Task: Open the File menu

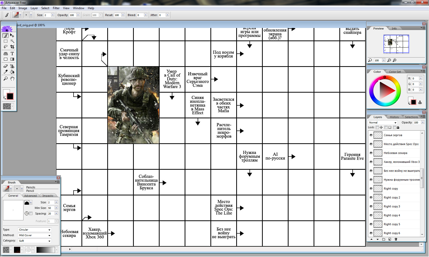Action: click(x=4, y=8)
